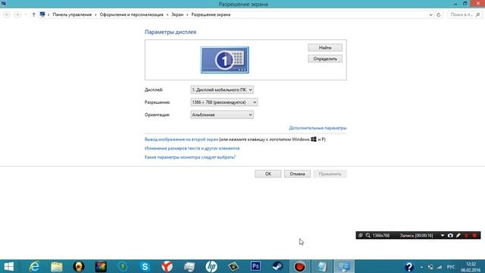Show hidden system tray icons
This screenshot has height=273, width=485.
[421, 267]
